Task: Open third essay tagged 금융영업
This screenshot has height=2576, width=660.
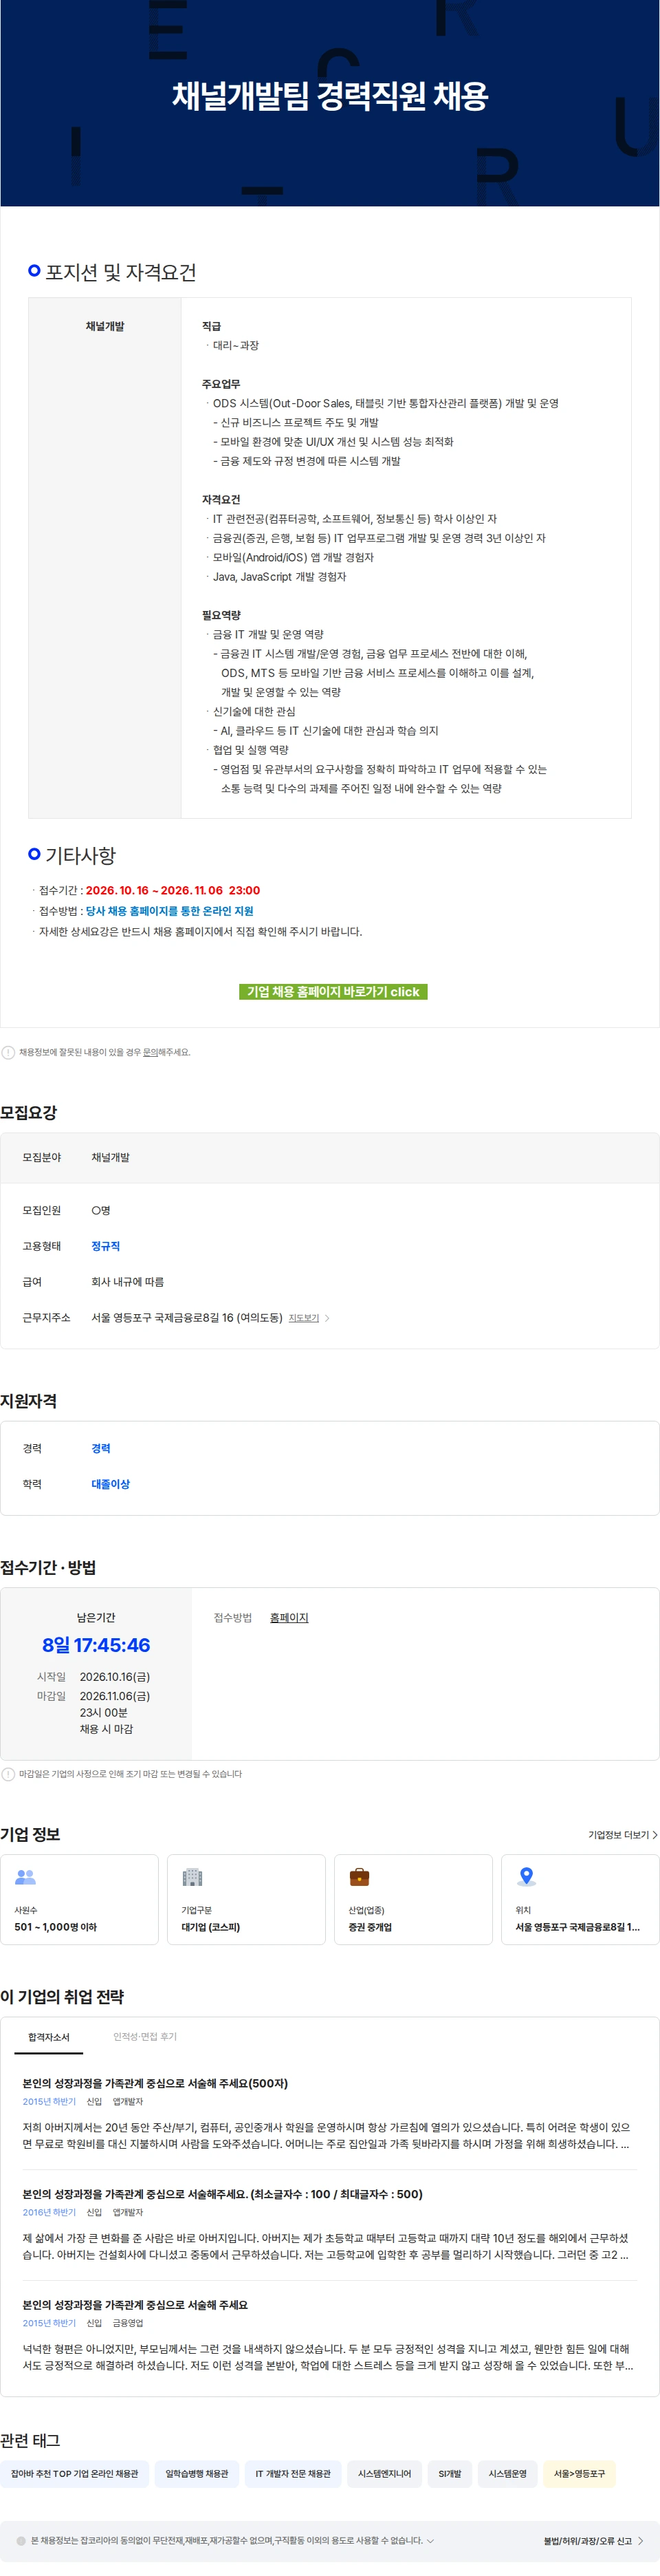Action: [x=135, y=2305]
